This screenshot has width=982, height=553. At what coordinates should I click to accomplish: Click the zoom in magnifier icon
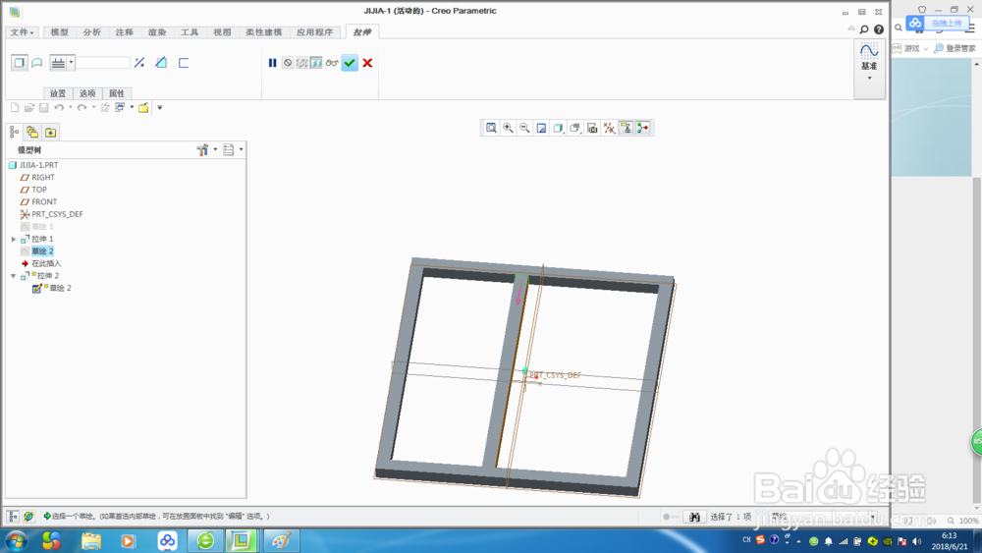click(508, 129)
